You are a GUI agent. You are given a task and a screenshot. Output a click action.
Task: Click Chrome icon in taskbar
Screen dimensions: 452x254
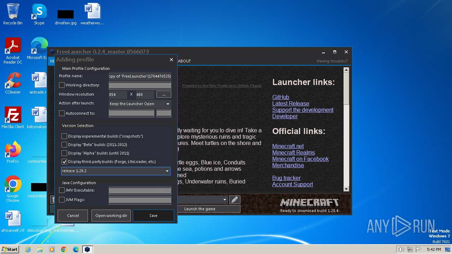coord(64,249)
